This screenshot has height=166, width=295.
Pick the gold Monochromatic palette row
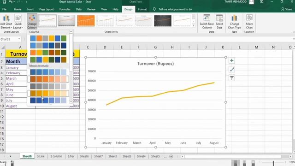point(48,93)
